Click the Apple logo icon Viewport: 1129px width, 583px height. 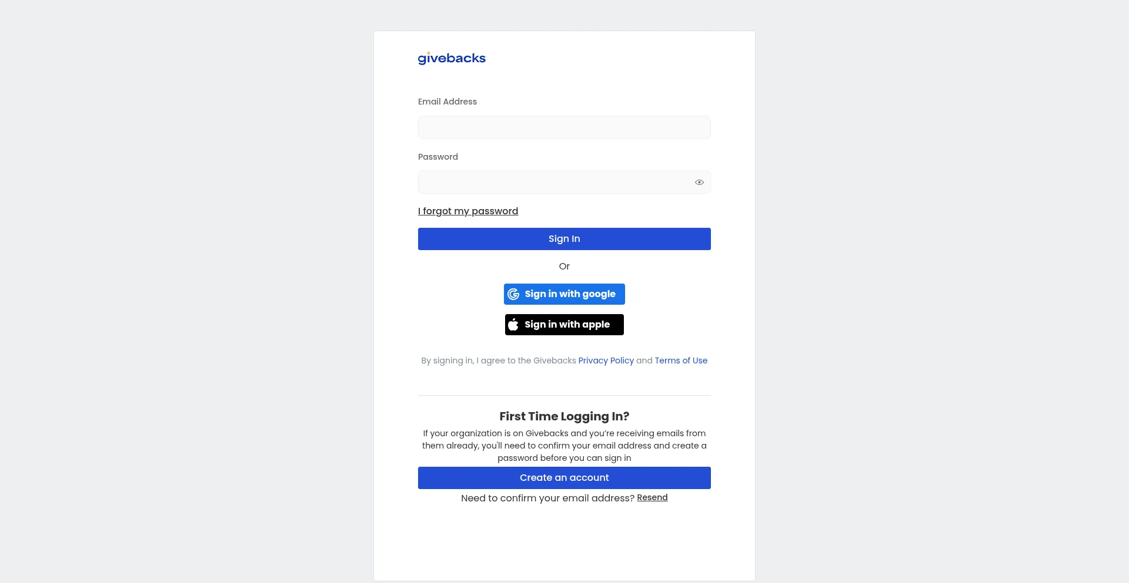[513, 325]
